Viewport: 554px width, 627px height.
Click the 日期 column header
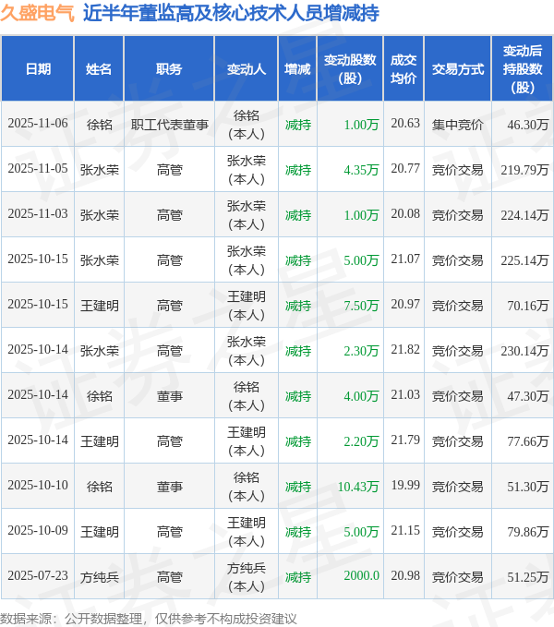point(38,69)
